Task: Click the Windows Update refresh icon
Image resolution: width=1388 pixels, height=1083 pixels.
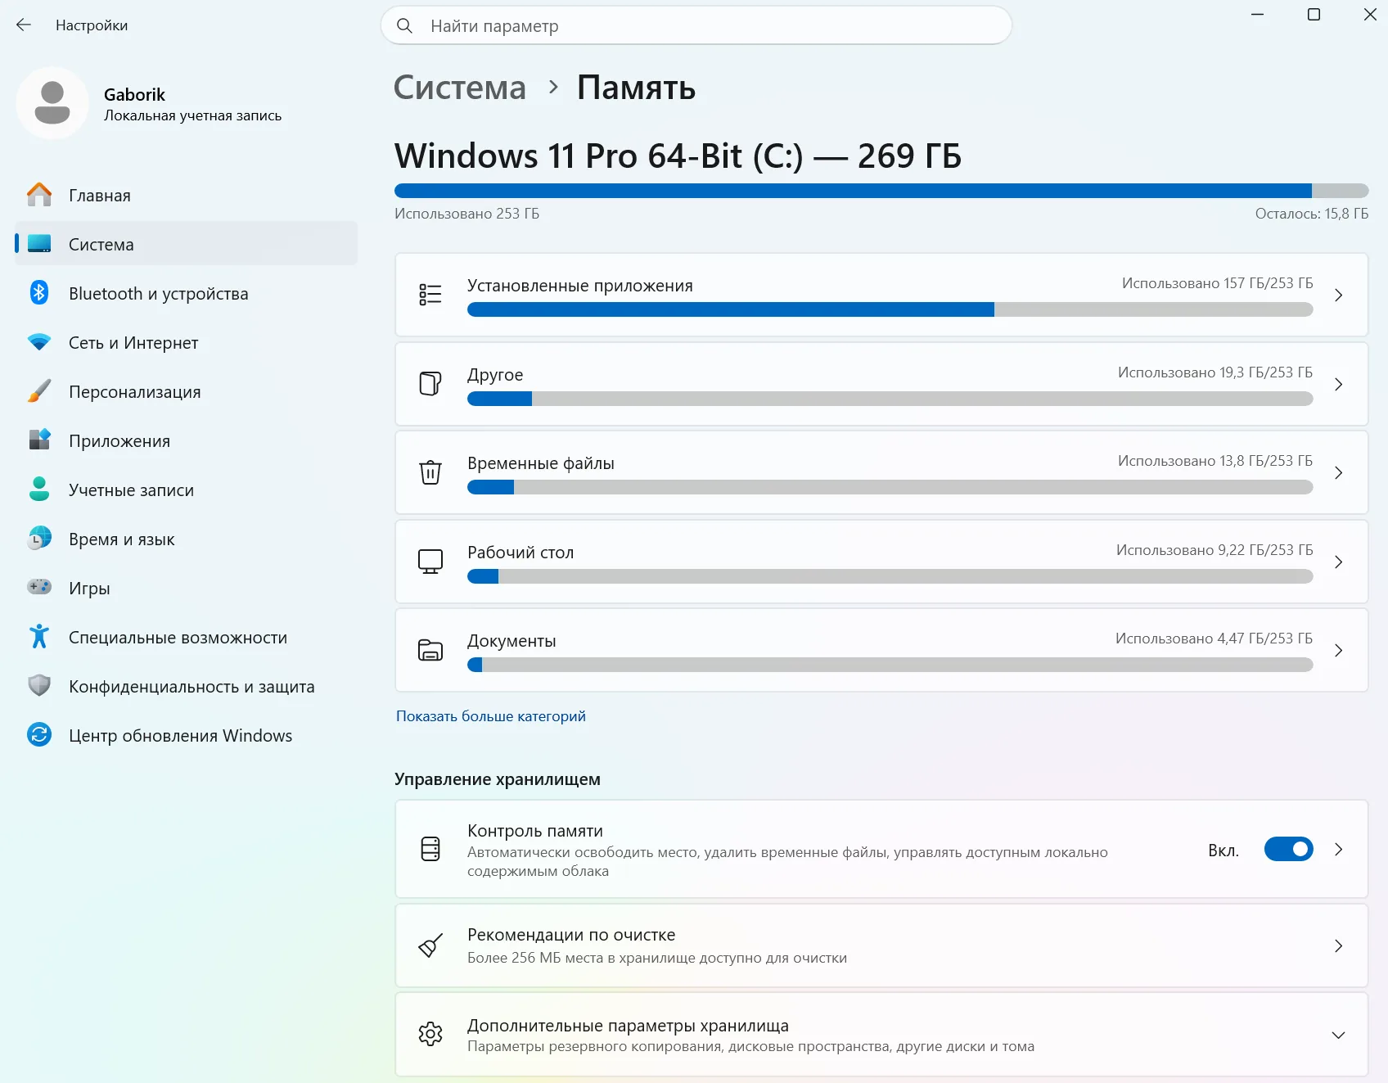Action: point(39,735)
